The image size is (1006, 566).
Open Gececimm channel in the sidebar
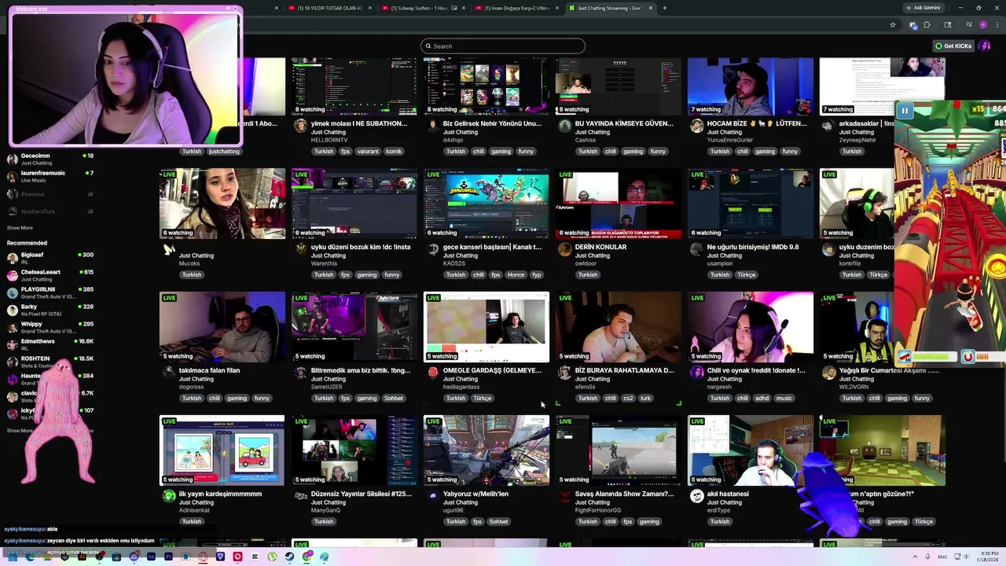coord(50,159)
